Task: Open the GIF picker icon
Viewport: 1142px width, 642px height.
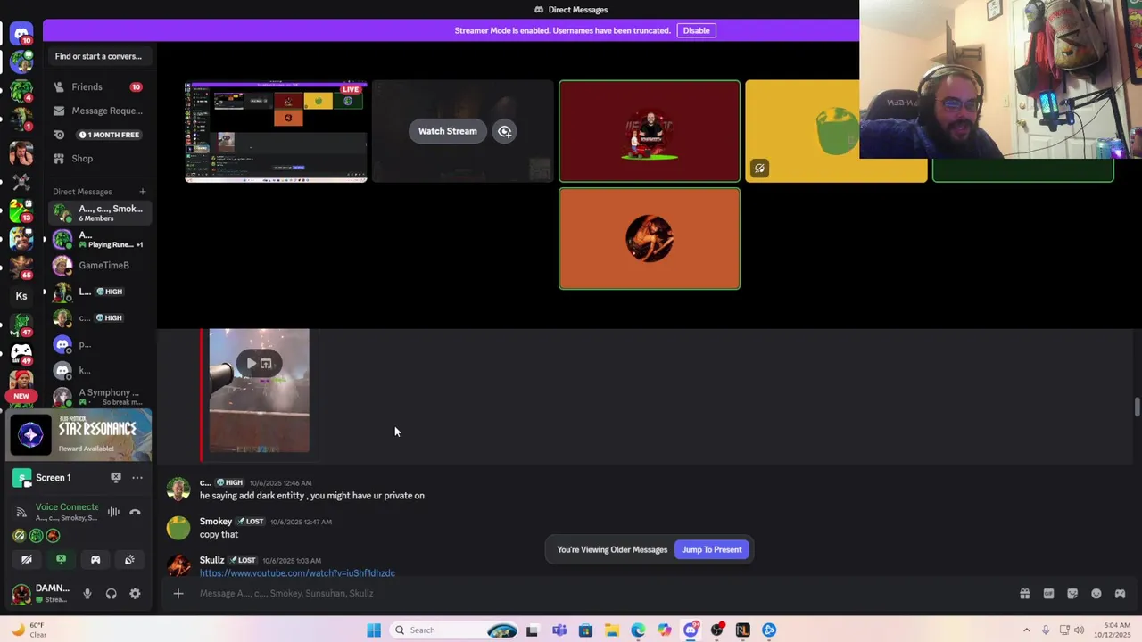Action: tap(1048, 594)
